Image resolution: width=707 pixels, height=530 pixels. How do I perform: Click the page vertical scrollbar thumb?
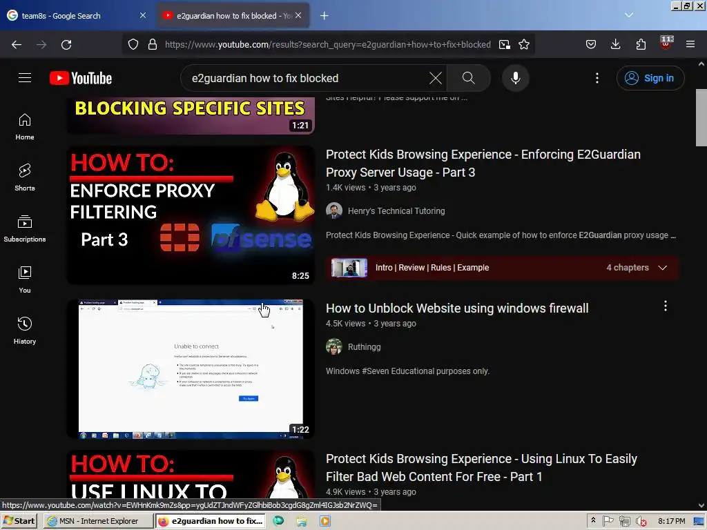701,117
